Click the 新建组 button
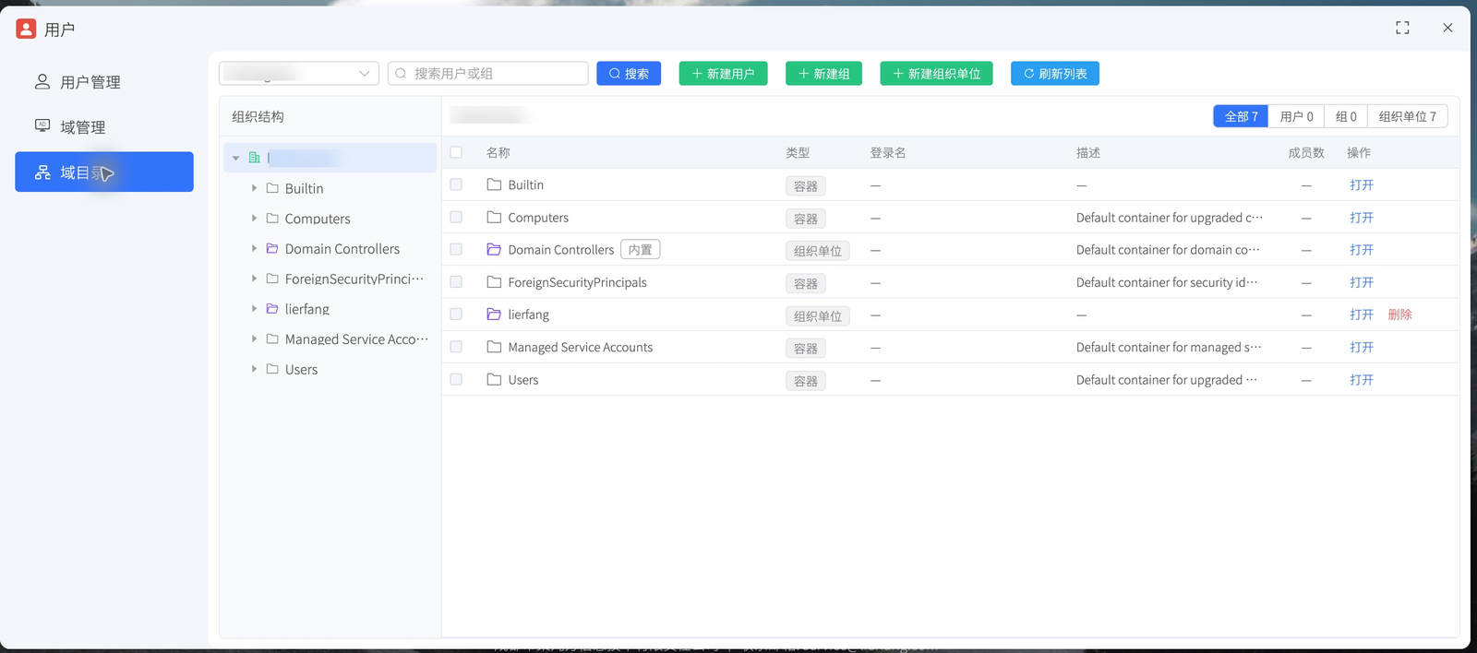 click(x=823, y=74)
